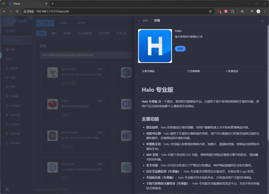This screenshot has height=194, width=269.
Task: Click the Halo app logo image
Action: click(x=155, y=46)
